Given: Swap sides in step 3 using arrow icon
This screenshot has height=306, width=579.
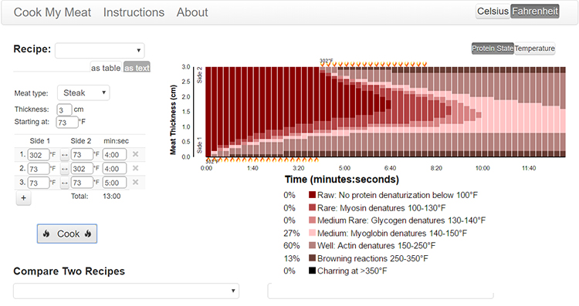Looking at the screenshot, I should [x=65, y=183].
